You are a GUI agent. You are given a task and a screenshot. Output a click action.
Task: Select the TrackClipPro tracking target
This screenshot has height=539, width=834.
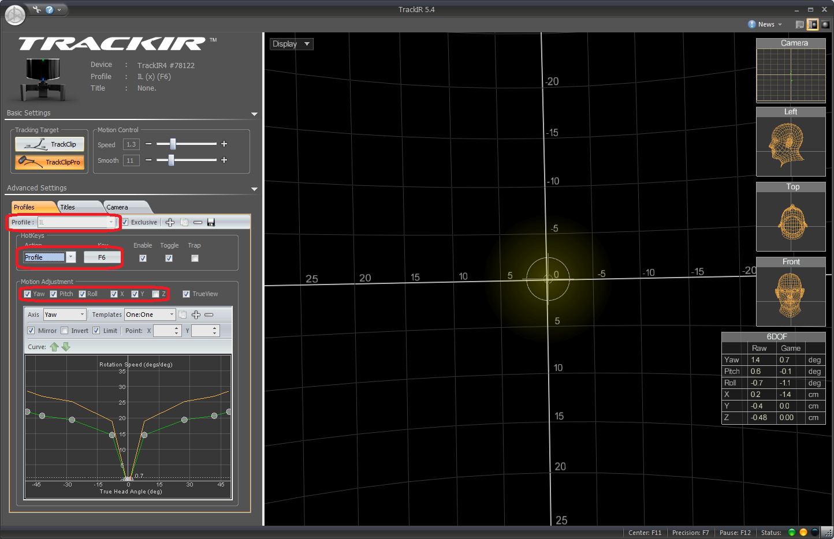50,162
